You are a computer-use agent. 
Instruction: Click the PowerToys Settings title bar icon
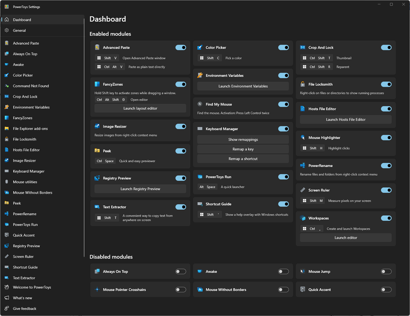[x=7, y=7]
